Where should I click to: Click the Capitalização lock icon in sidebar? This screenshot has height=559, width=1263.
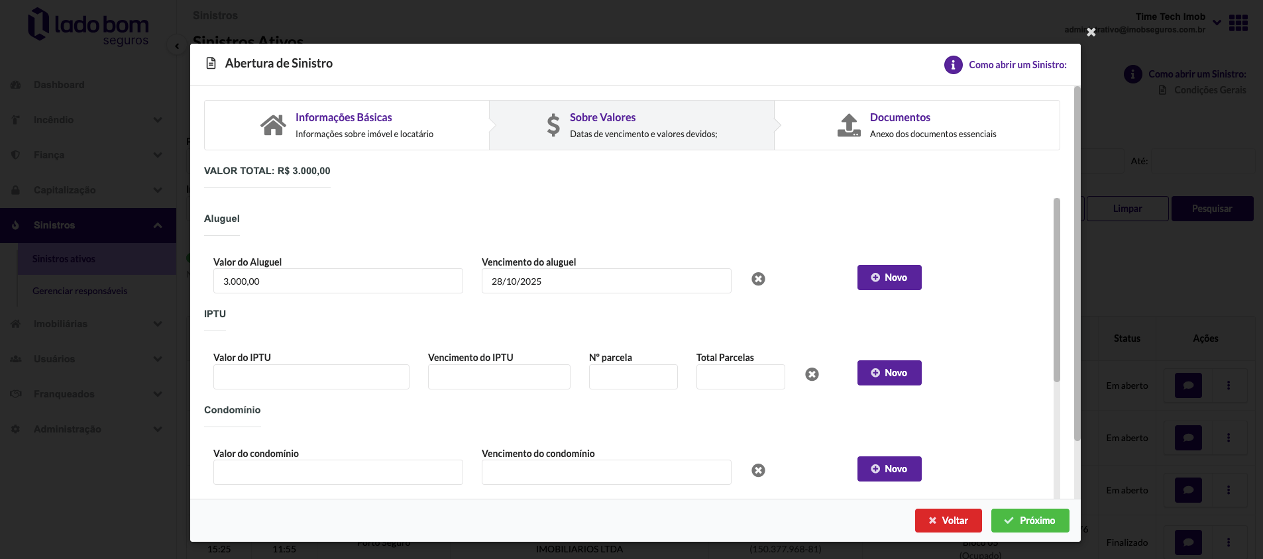pos(16,190)
